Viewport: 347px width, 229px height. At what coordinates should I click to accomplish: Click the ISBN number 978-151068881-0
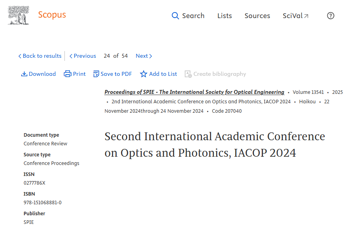pyautogui.click(x=42, y=202)
